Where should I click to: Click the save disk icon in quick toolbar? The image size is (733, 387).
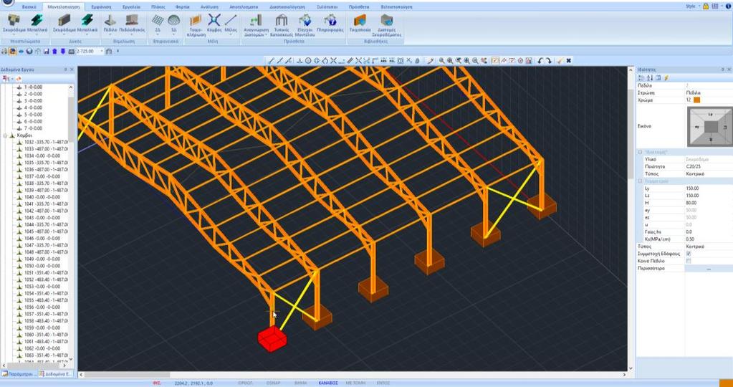click(47, 51)
